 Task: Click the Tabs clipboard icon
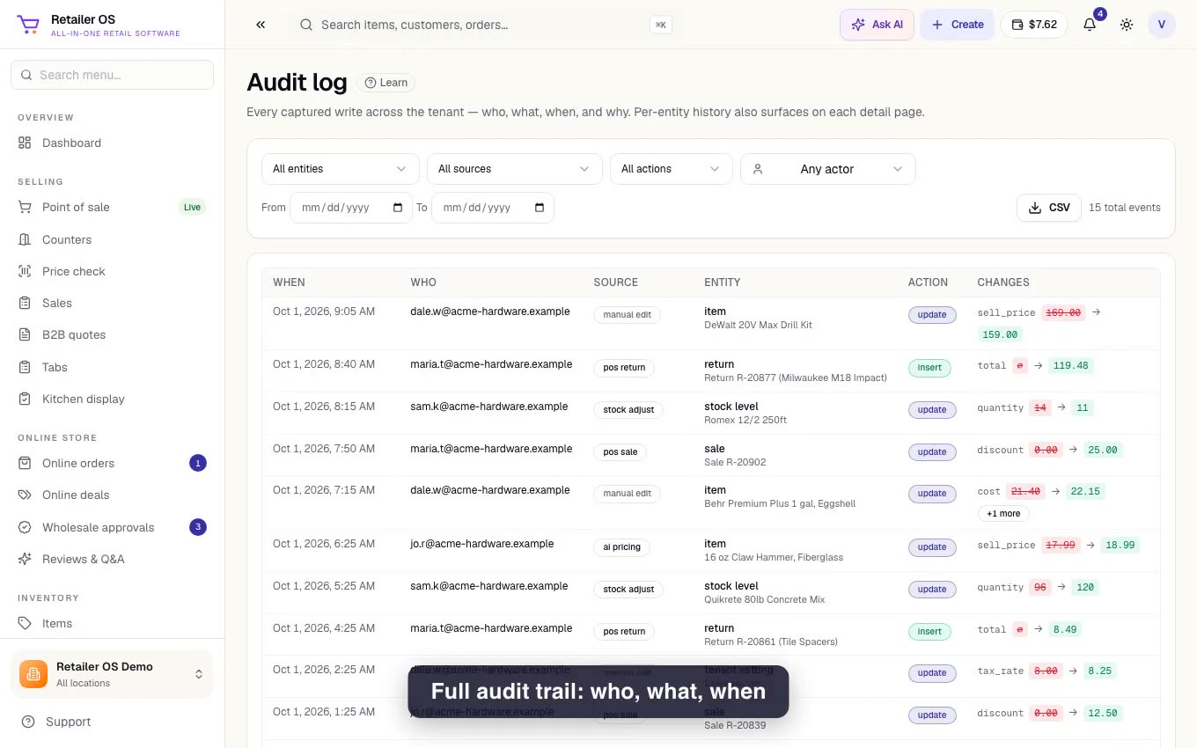coord(25,367)
